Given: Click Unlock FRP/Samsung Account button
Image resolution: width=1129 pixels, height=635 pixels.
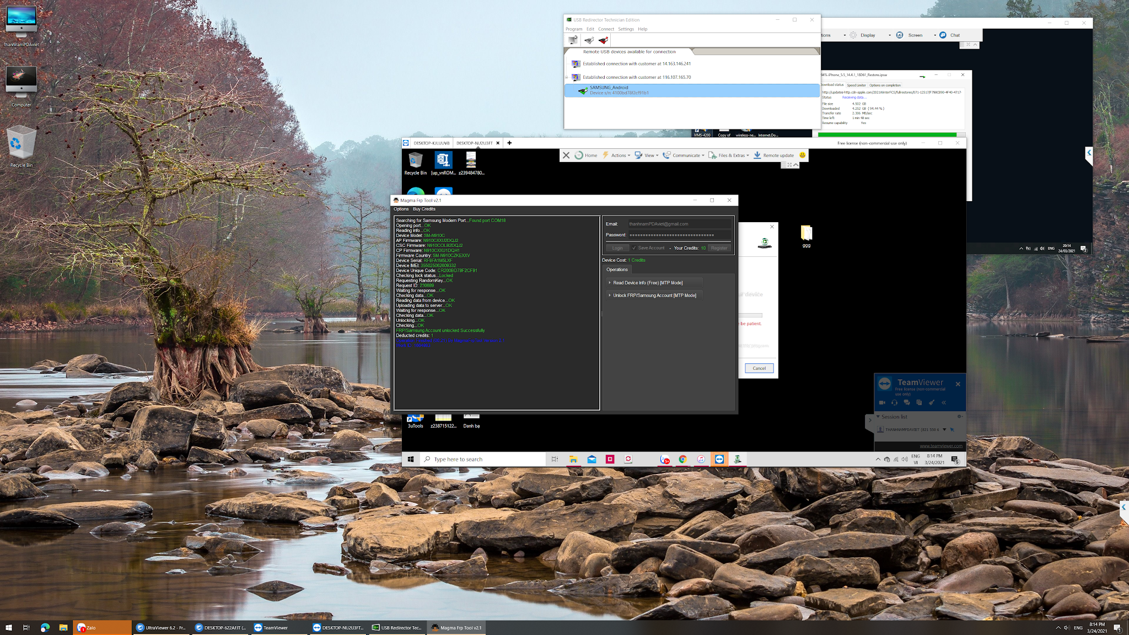Looking at the screenshot, I should click(x=654, y=295).
